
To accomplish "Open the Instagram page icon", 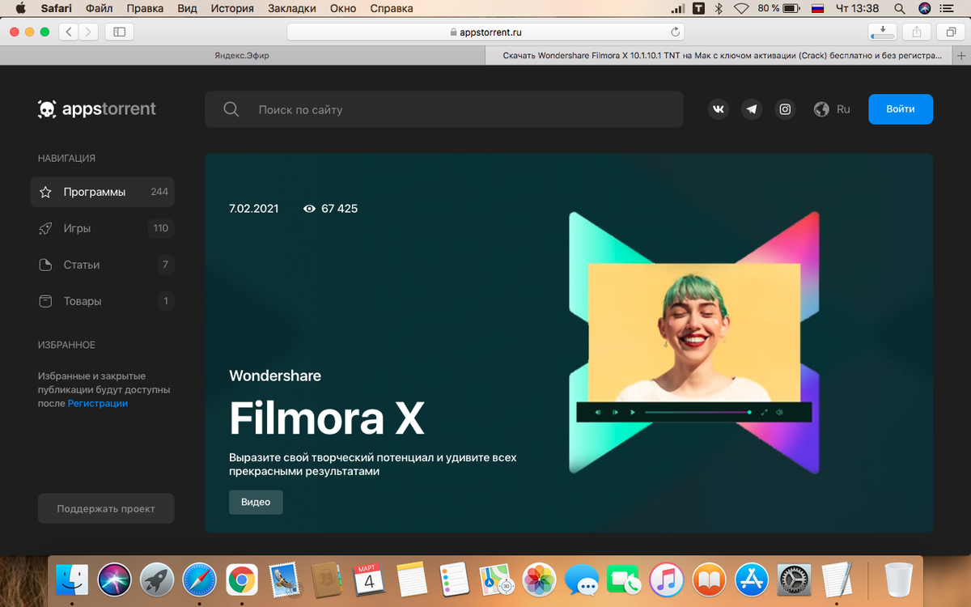I will tap(785, 109).
